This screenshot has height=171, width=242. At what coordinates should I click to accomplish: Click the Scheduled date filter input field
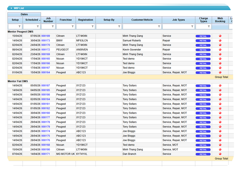click(x=30, y=27)
